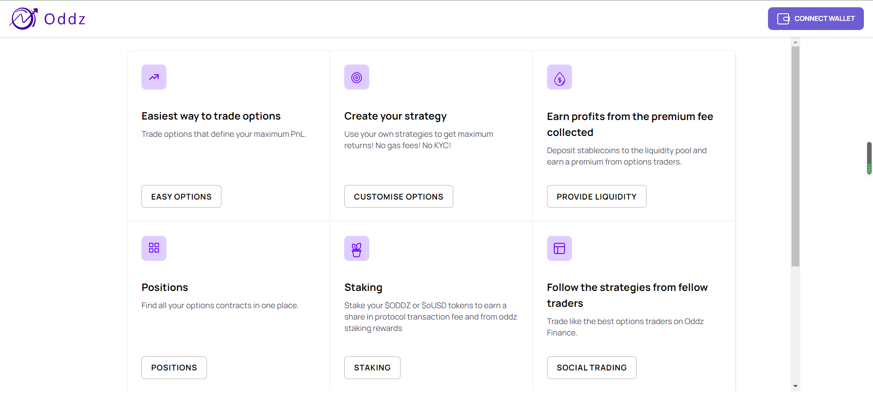Image resolution: width=873 pixels, height=410 pixels.
Task: Open the Positions page
Action: click(x=174, y=368)
